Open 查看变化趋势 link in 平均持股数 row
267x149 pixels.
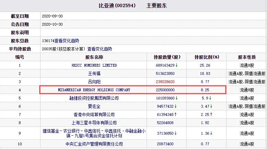[x=100, y=49]
